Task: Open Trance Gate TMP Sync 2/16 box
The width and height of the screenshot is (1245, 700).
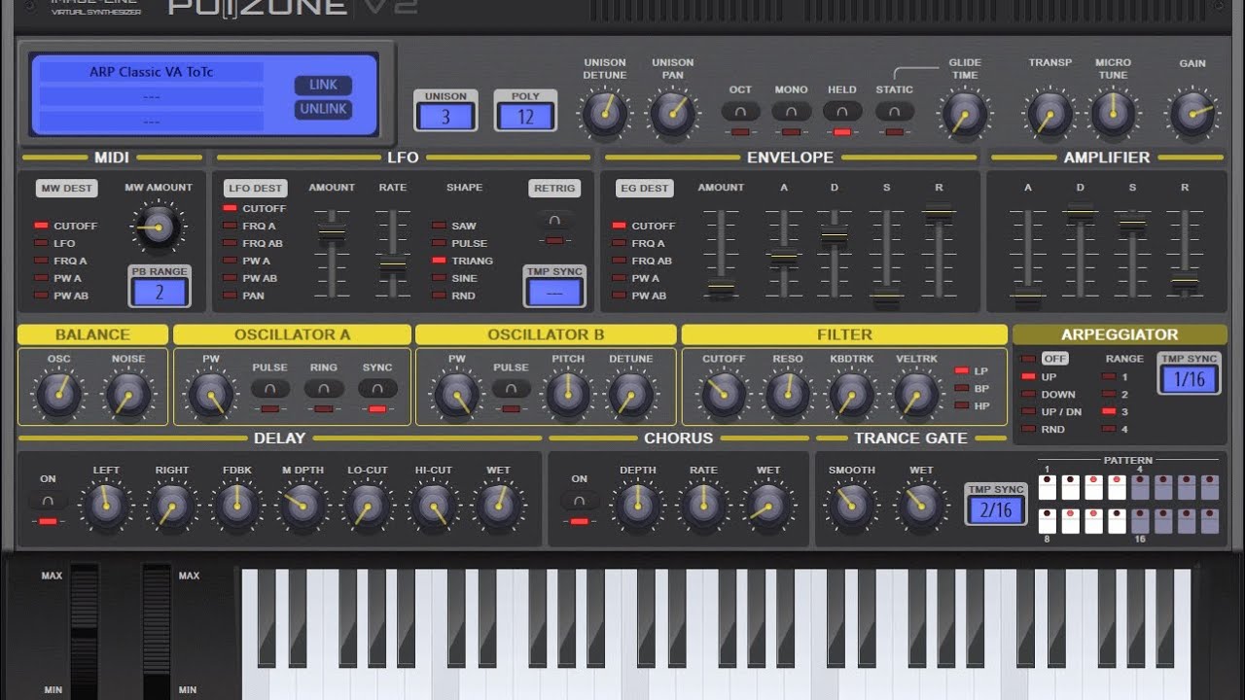Action: 995,510
